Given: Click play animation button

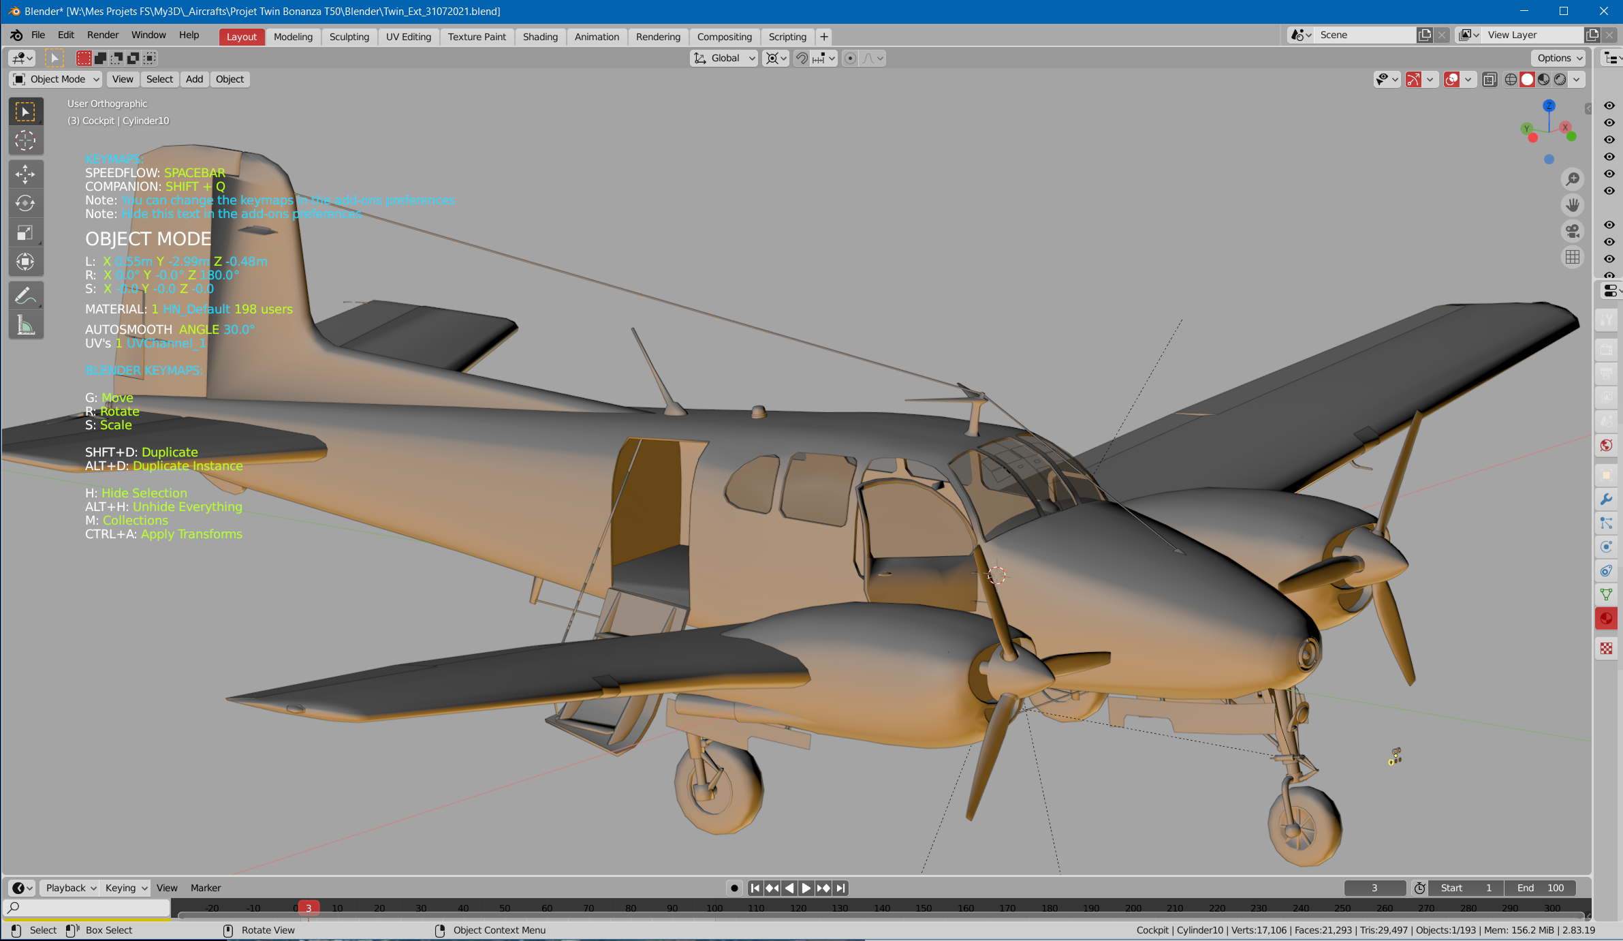Looking at the screenshot, I should pyautogui.click(x=806, y=888).
